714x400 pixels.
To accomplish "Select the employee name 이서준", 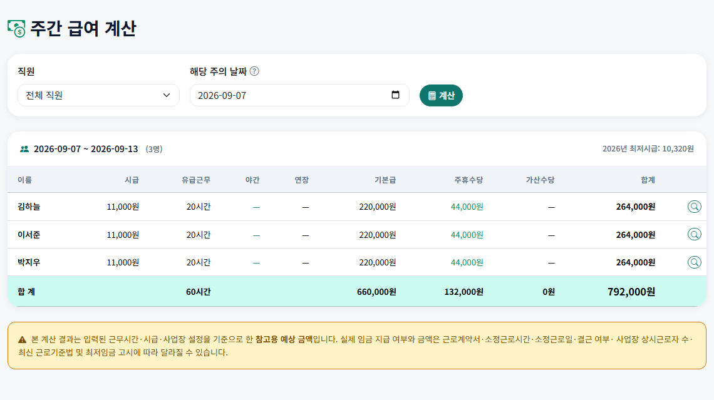I will coord(29,235).
